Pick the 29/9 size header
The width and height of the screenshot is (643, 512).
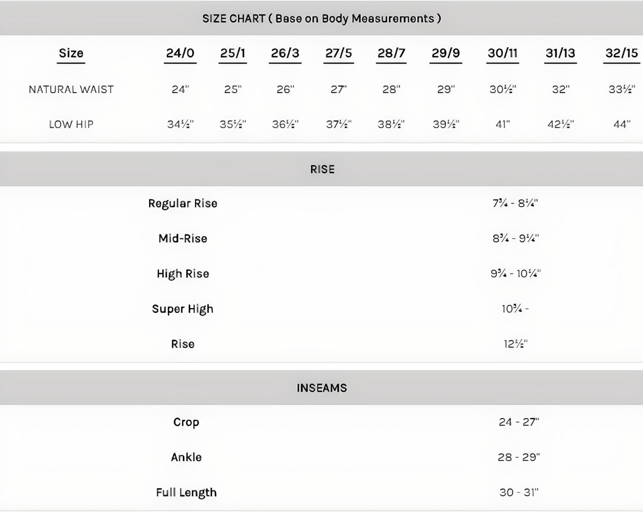tap(446, 53)
